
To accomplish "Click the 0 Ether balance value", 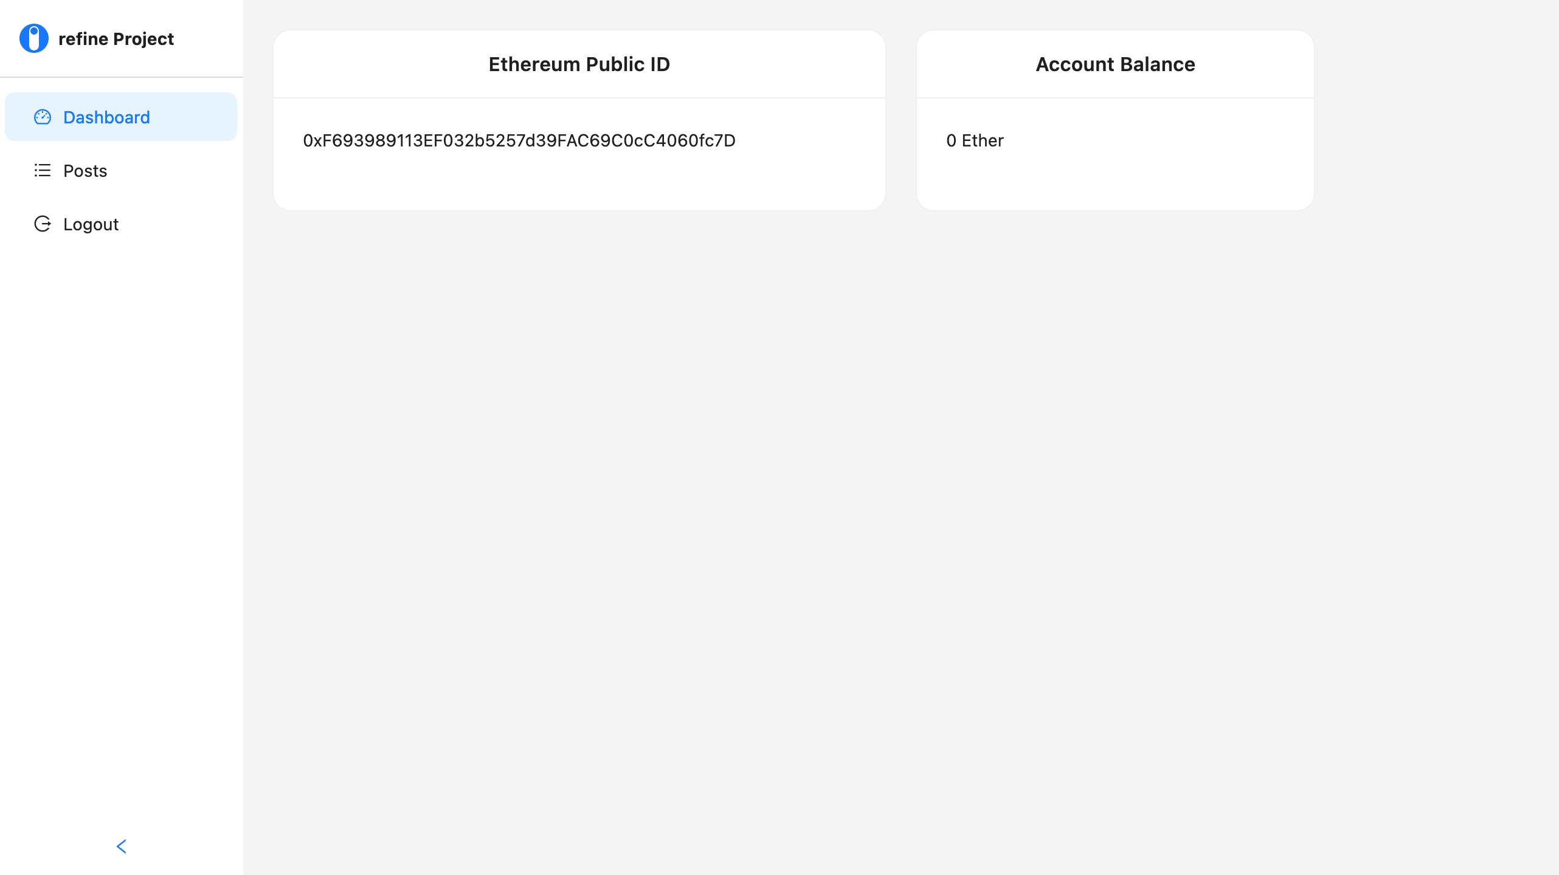I will click(x=975, y=141).
